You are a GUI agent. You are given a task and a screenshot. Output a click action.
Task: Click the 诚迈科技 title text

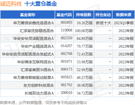click(x=11, y=4)
